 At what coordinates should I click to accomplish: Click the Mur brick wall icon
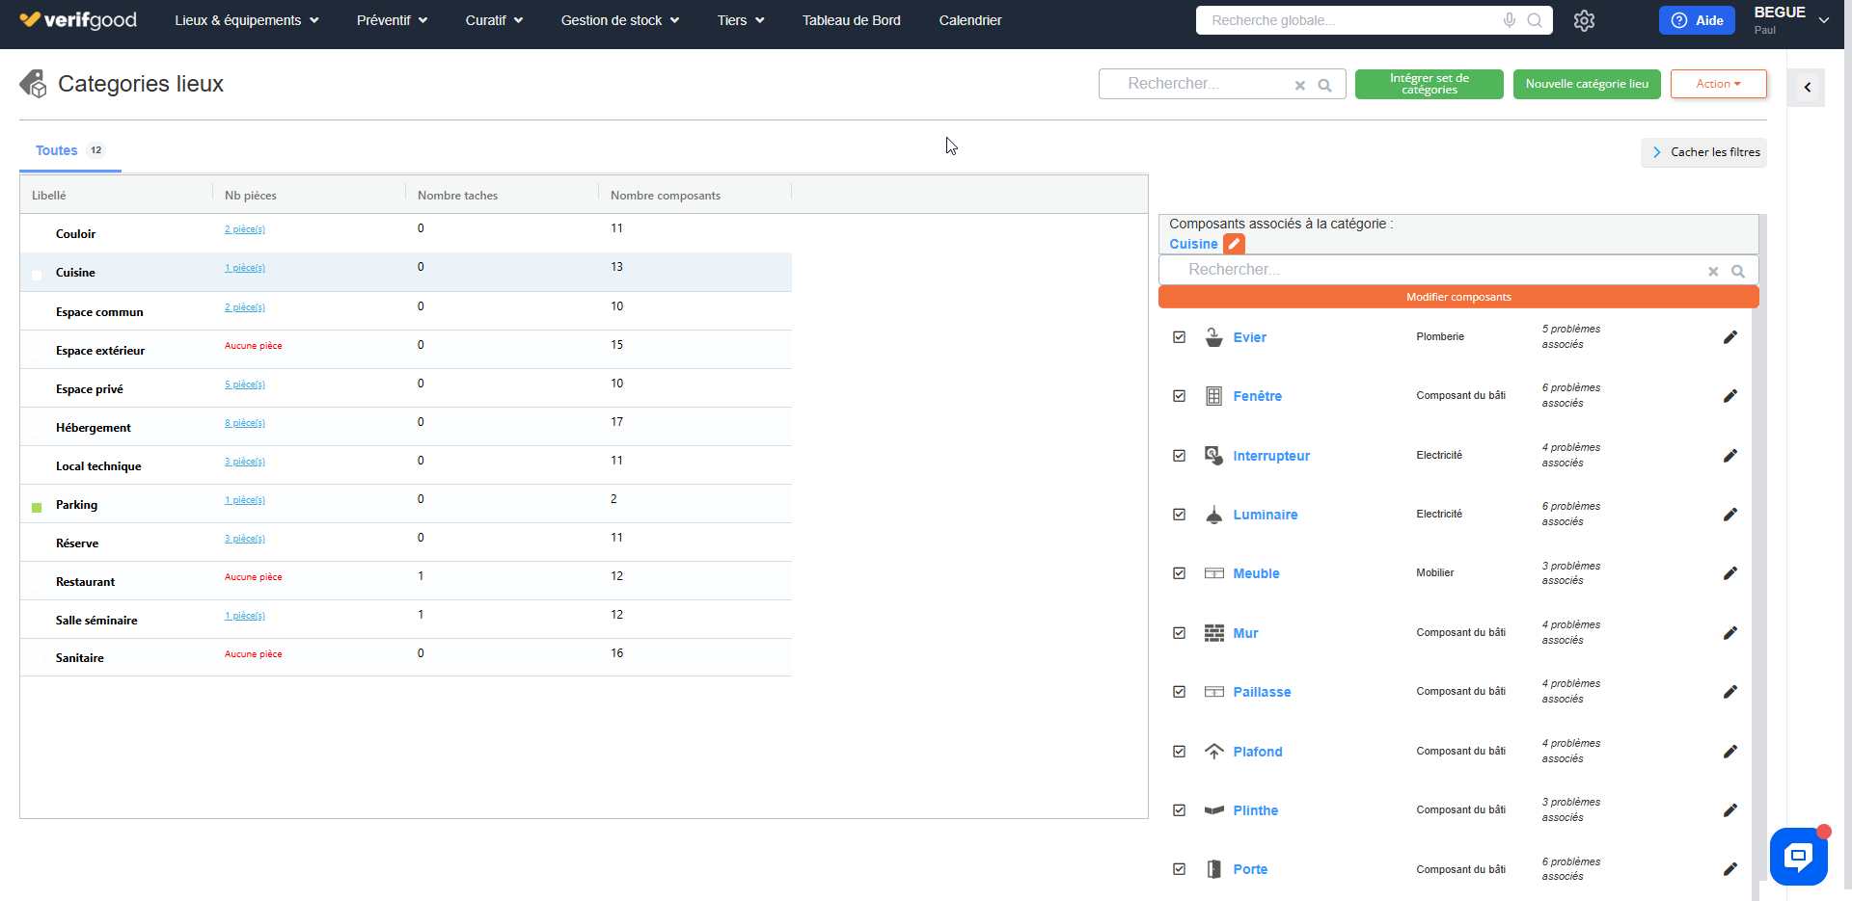click(1214, 633)
